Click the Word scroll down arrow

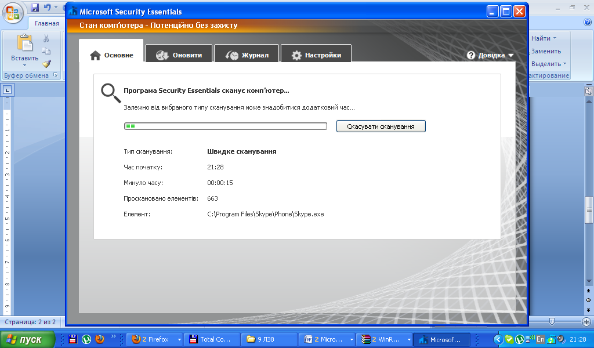[x=589, y=281]
